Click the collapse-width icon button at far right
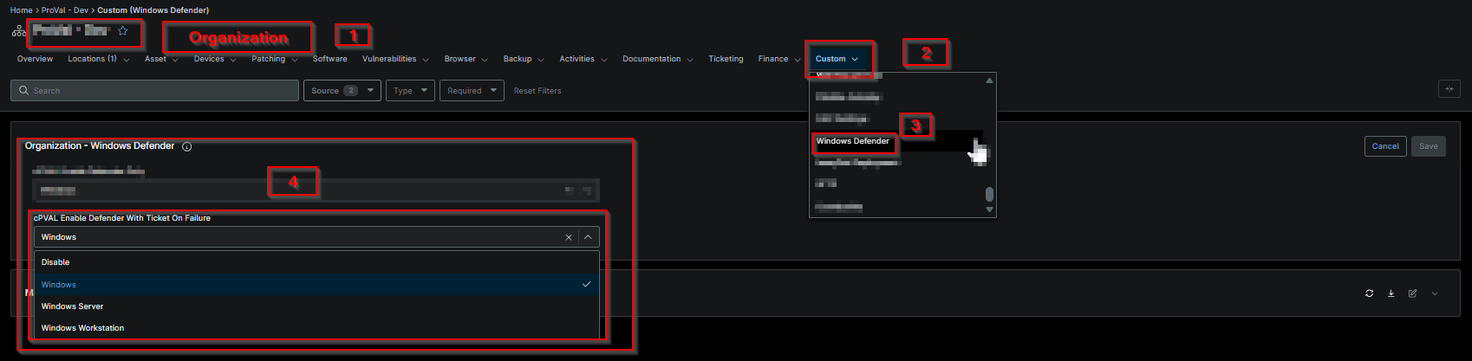 pos(1449,89)
